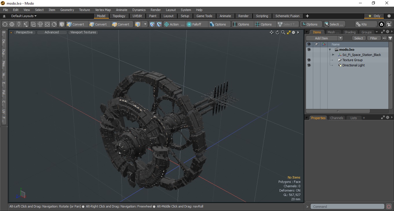The image size is (394, 211).
Task: Toggle visibility eye for Texture Group
Action: pos(309,60)
